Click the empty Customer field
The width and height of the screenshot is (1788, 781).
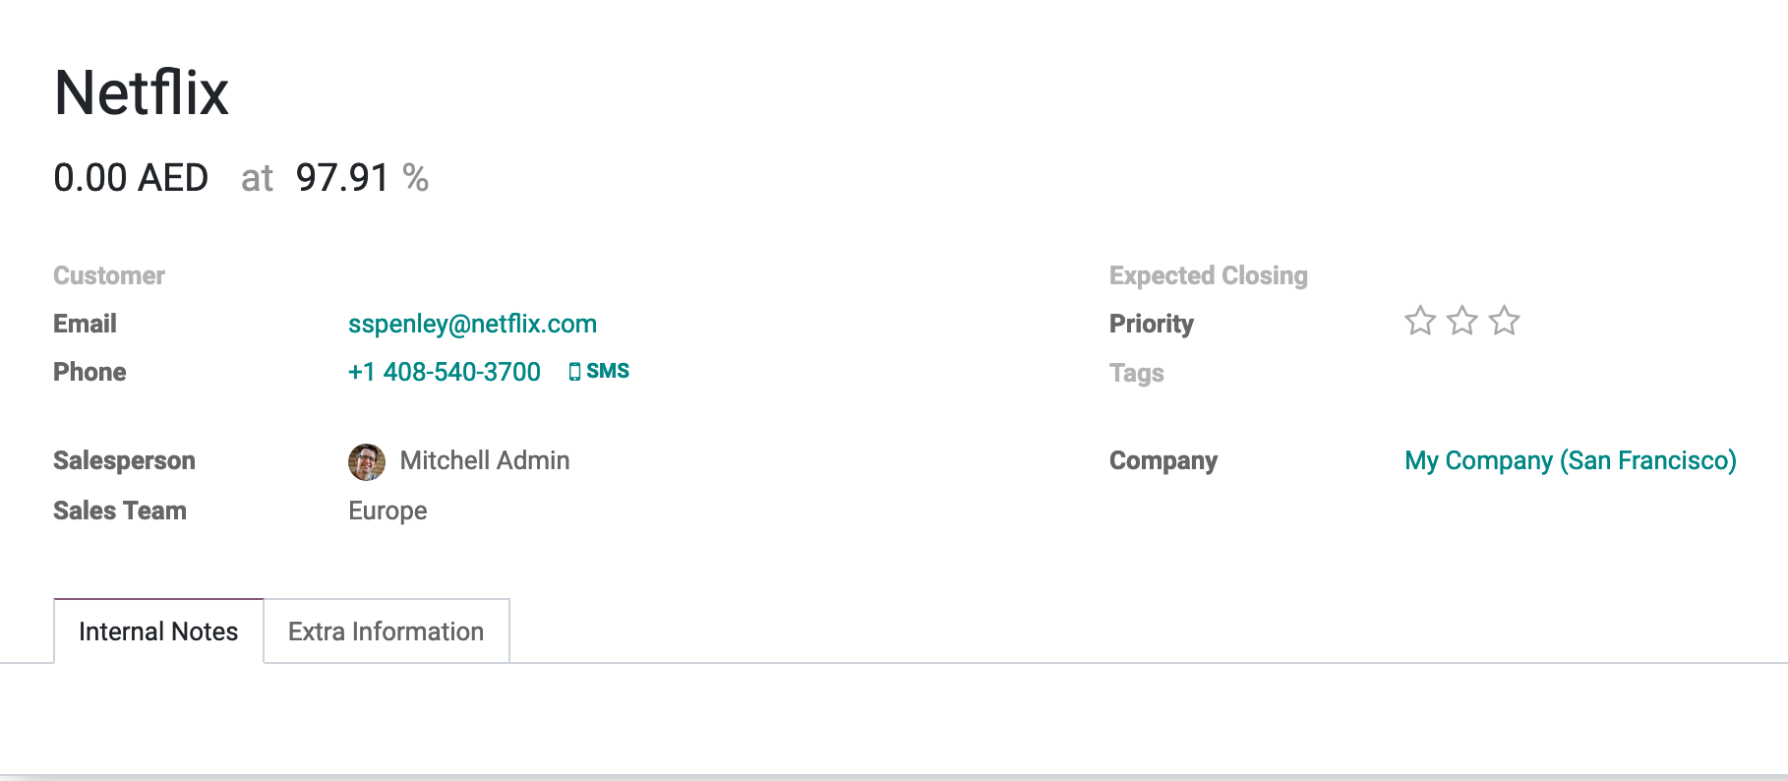point(590,276)
